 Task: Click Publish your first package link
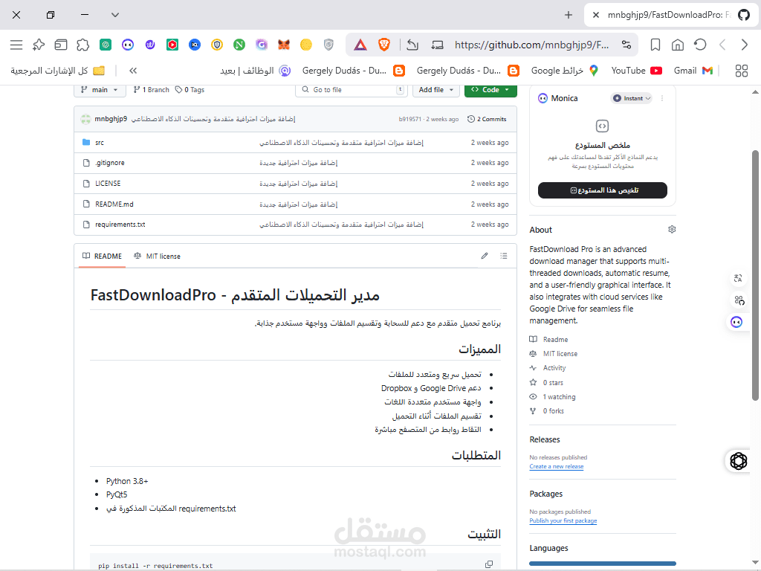coord(563,520)
